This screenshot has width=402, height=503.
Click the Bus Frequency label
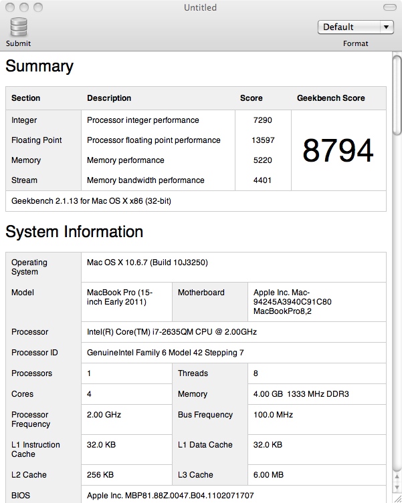coord(205,415)
